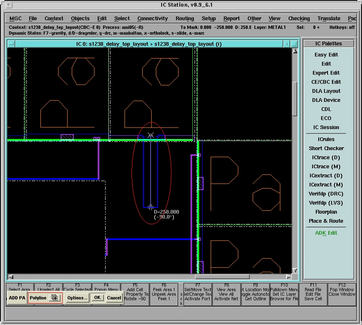
Task: Choose the ADK Edit palette entry
Action: click(x=326, y=233)
